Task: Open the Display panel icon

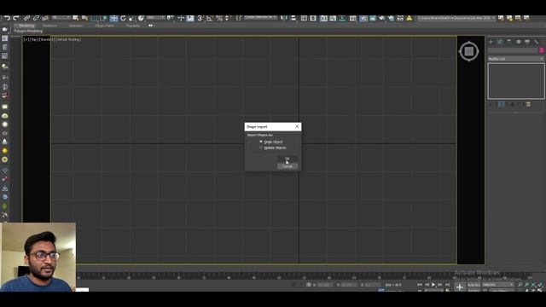Action: (x=527, y=42)
